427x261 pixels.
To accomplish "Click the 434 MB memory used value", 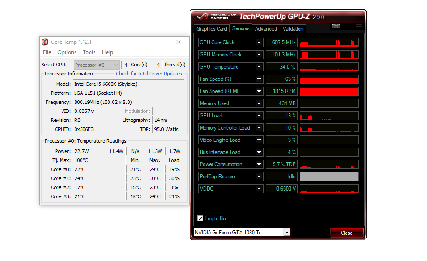I will pos(282,103).
